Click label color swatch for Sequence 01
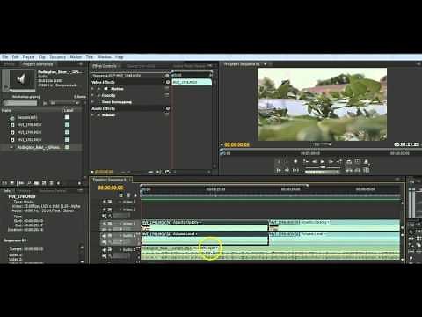Viewport: 422px width, 317px height. click(x=67, y=117)
